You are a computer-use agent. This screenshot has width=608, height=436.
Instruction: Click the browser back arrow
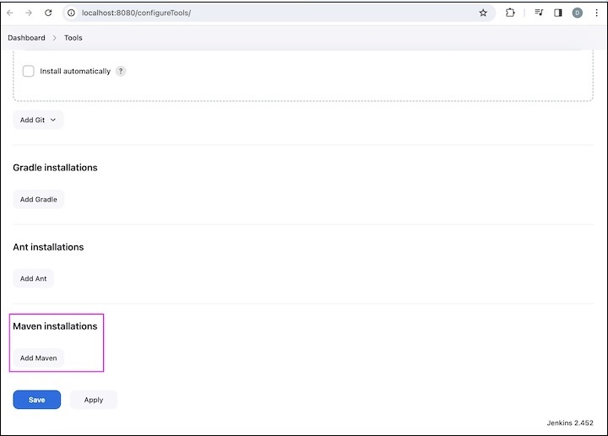pos(10,13)
